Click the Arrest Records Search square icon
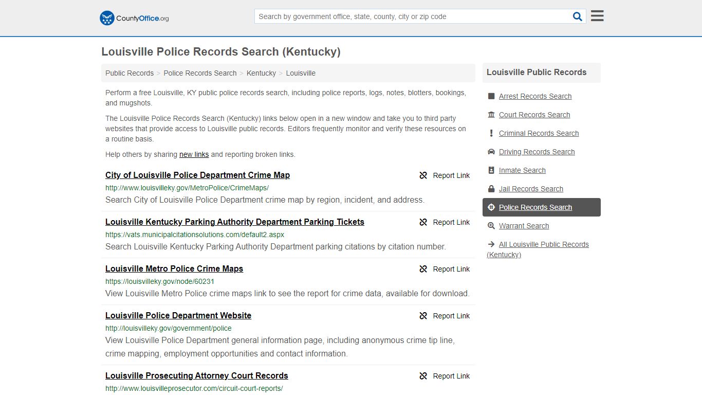 pos(491,96)
